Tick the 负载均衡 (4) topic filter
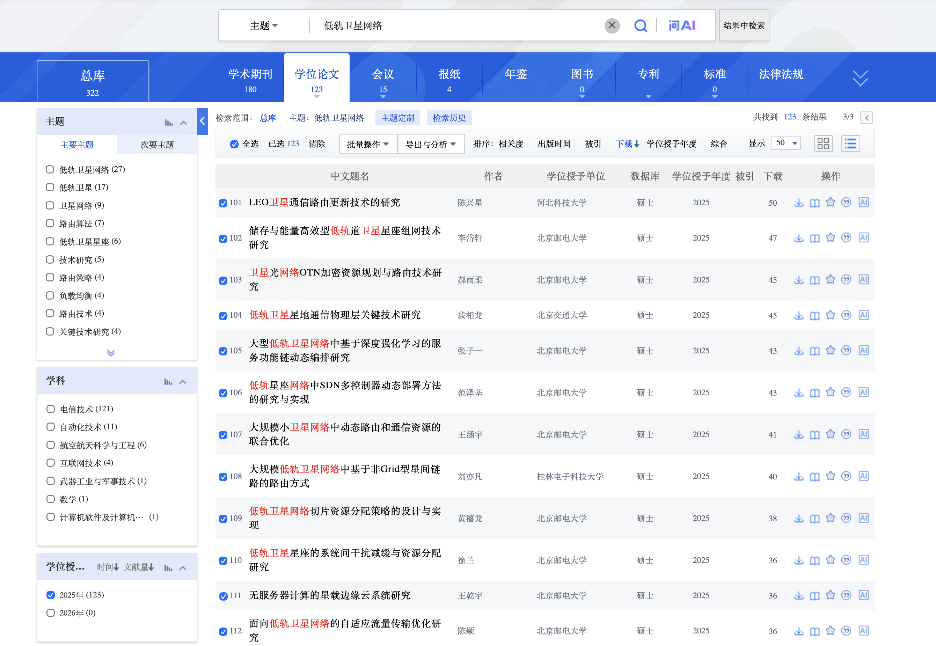The height and width of the screenshot is (646, 936). (50, 295)
